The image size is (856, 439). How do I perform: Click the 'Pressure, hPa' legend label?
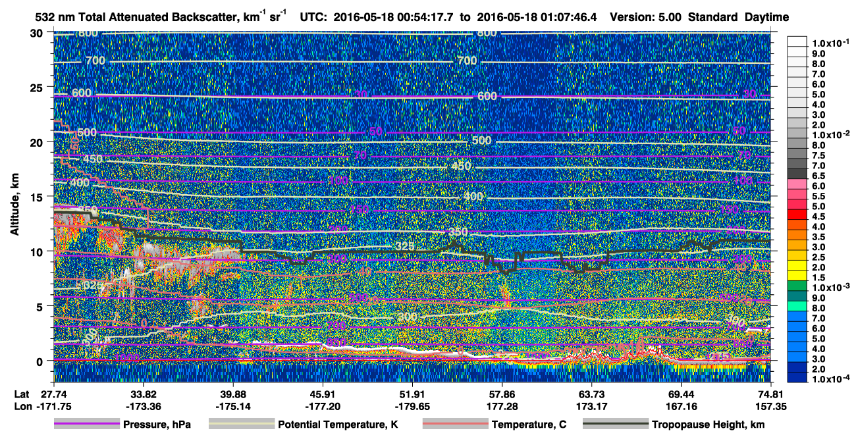(159, 425)
